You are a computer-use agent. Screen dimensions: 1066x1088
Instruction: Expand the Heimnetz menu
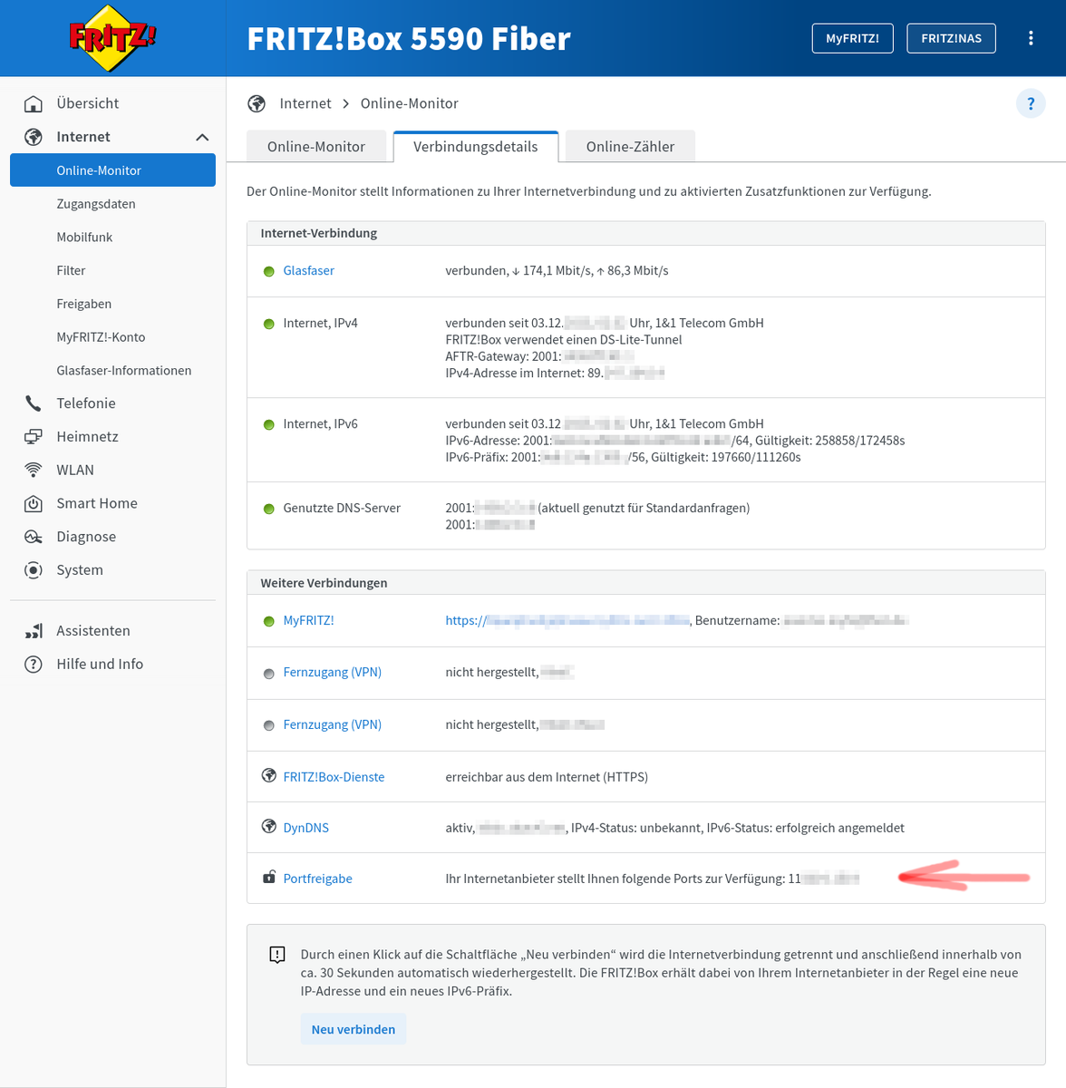pos(87,437)
